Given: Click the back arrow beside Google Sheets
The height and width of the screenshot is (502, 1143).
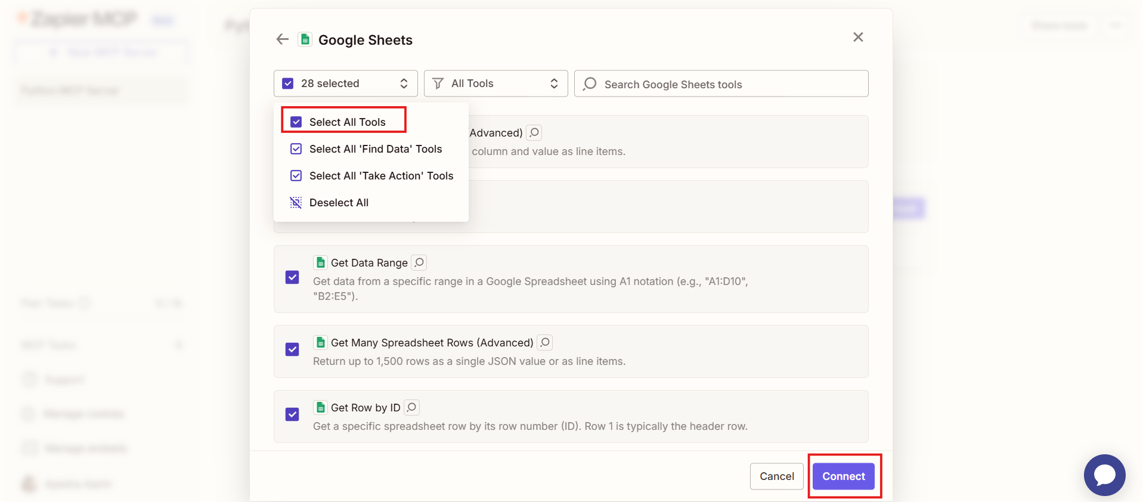Looking at the screenshot, I should pyautogui.click(x=282, y=39).
